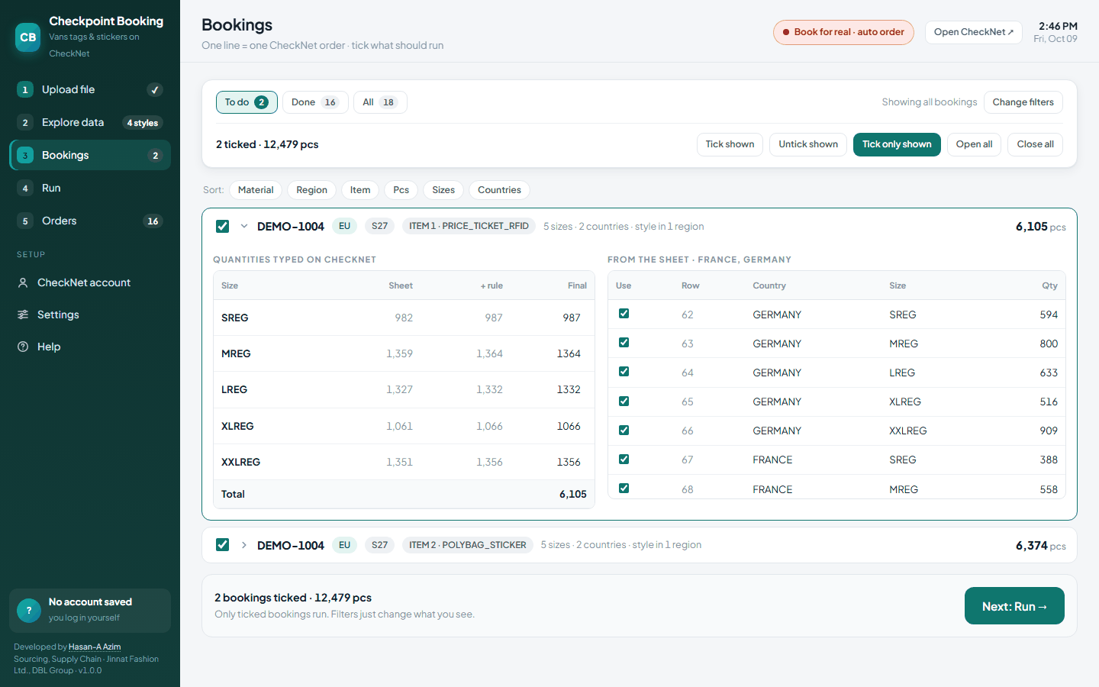Sort bookings by Item
1099x687 pixels.
pos(360,190)
